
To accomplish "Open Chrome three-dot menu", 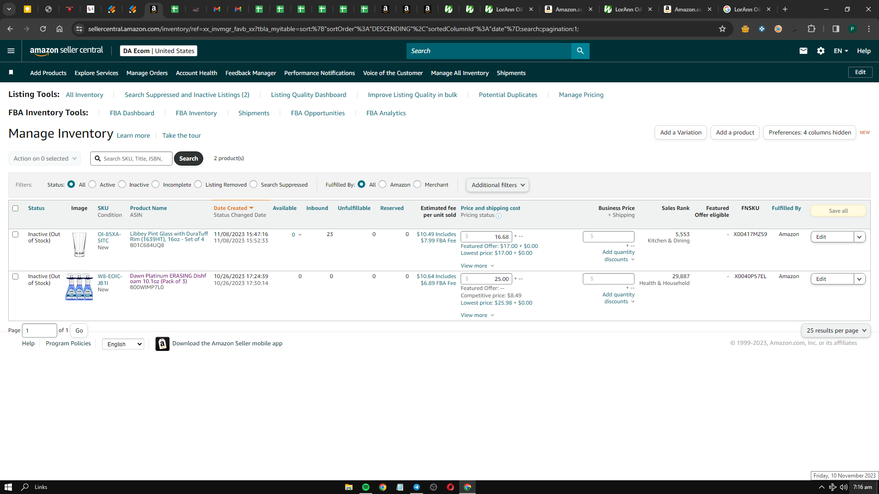I will tap(869, 29).
